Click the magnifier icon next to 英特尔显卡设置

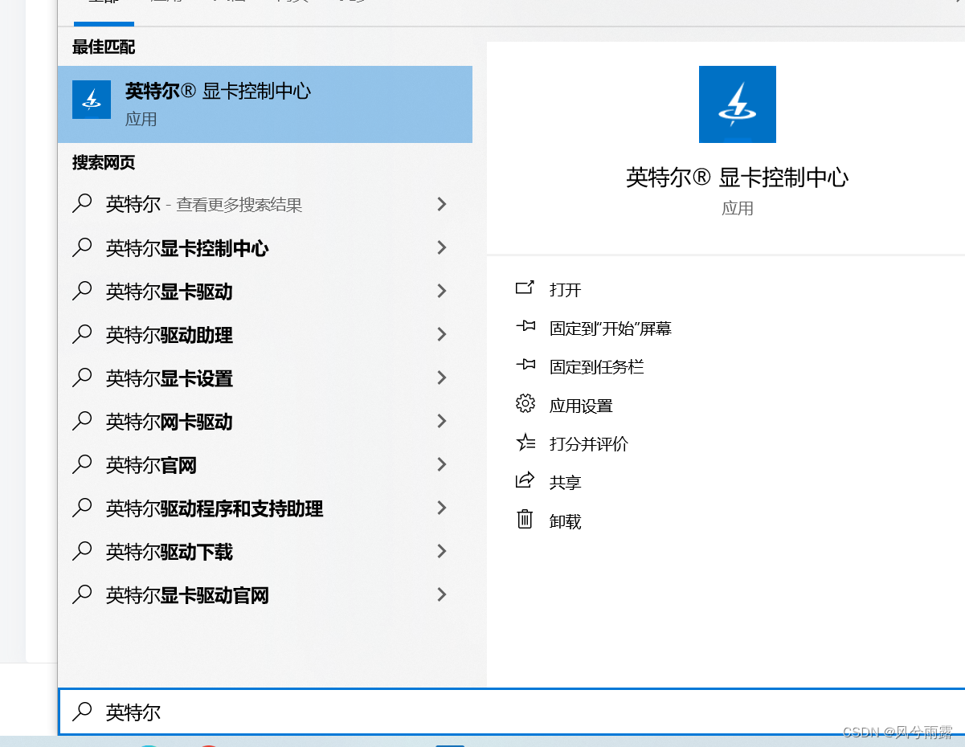82,378
